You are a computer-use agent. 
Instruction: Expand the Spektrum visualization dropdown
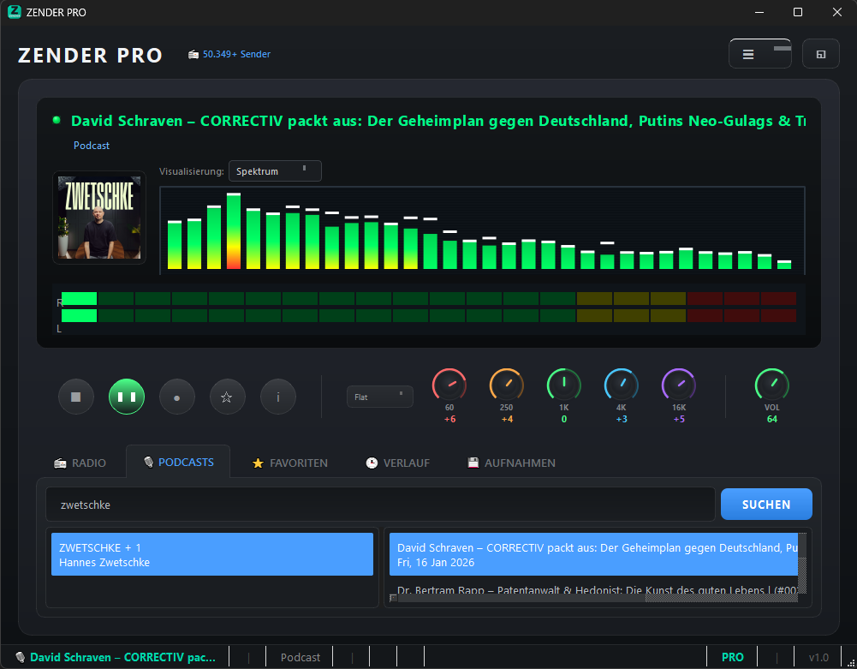274,171
